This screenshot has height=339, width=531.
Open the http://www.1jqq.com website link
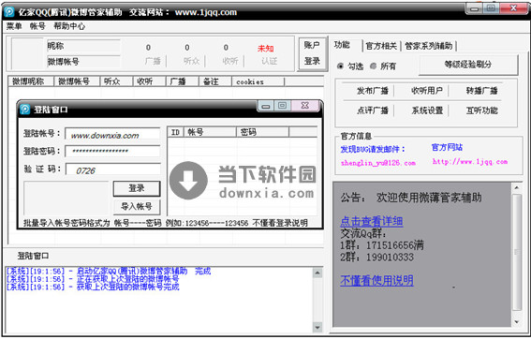tap(470, 162)
